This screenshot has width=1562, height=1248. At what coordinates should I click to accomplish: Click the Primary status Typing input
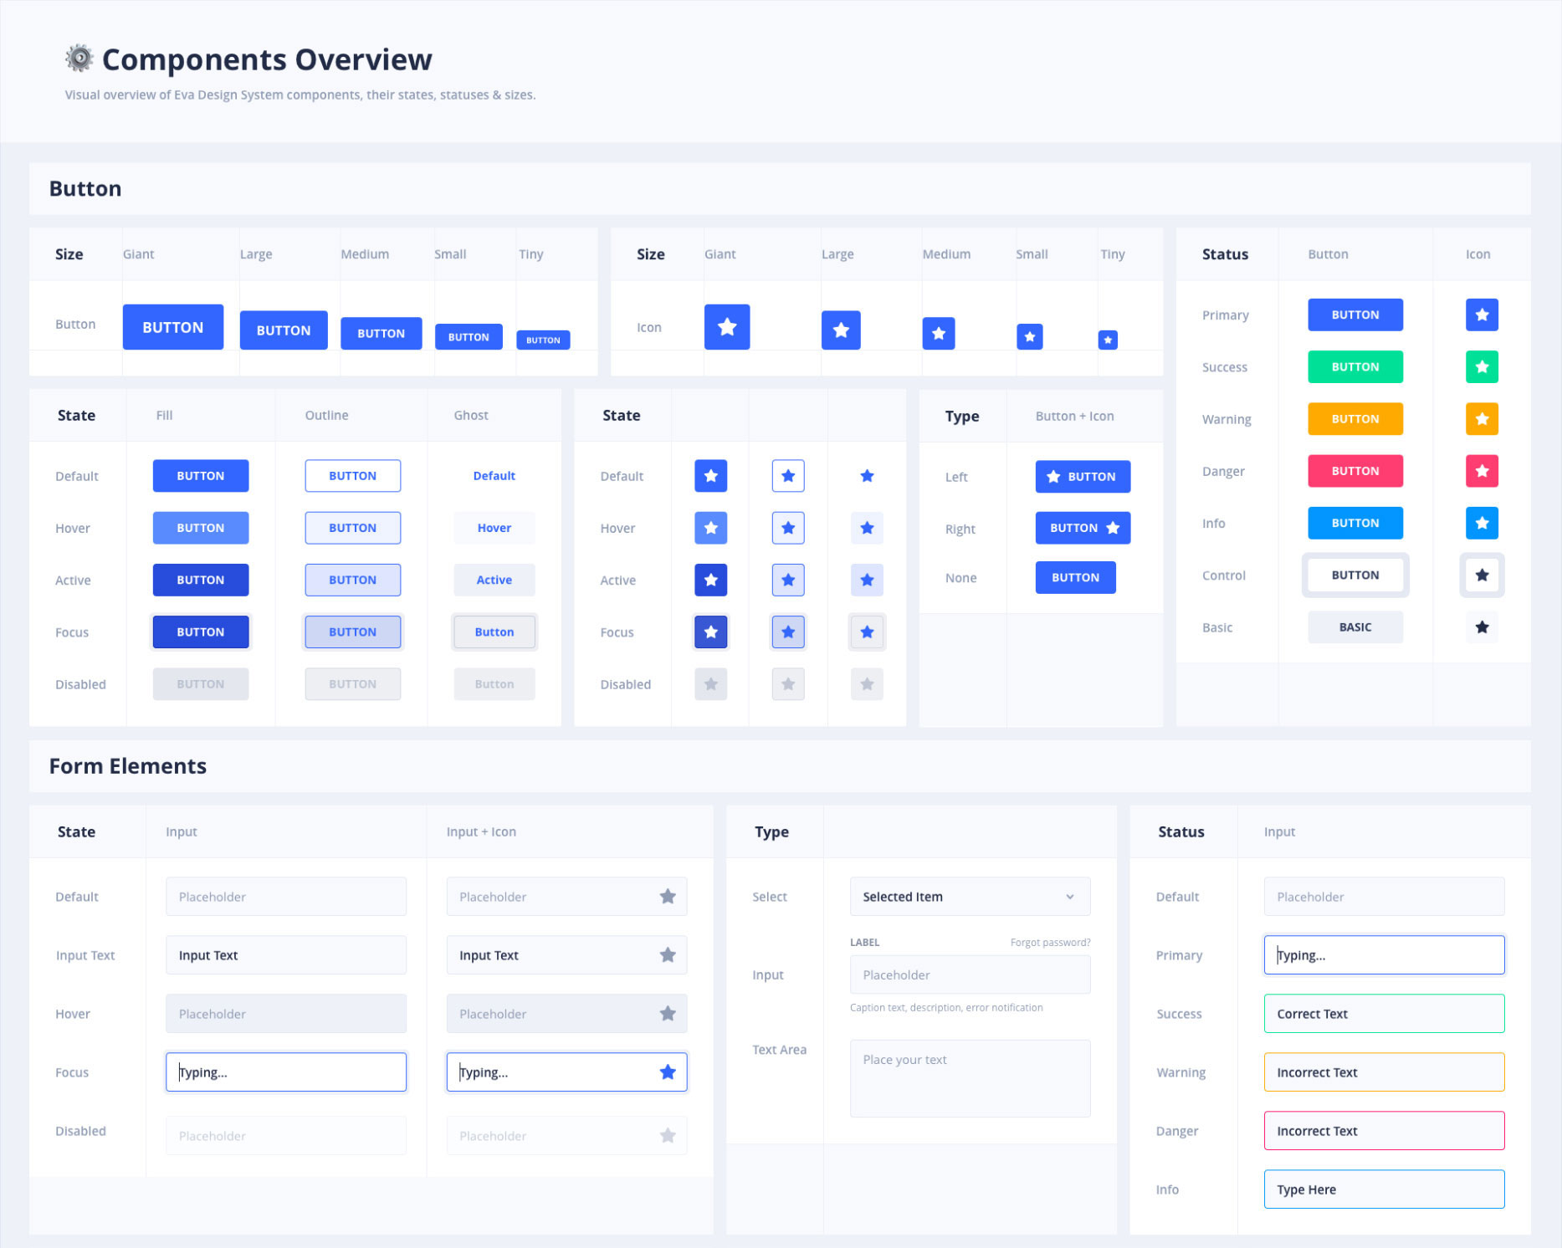click(x=1384, y=955)
